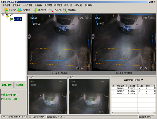Click the 出口 camera video thumbnail
The image size is (157, 119).
[89, 97]
